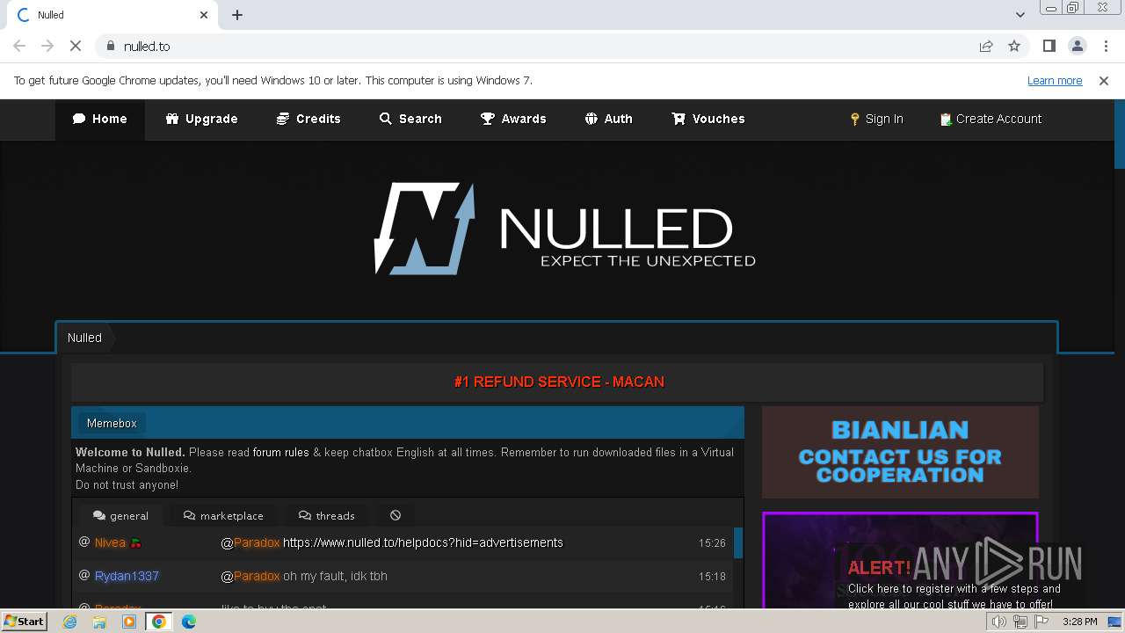The height and width of the screenshot is (633, 1125).
Task: Open the Awards menu item
Action: point(513,119)
